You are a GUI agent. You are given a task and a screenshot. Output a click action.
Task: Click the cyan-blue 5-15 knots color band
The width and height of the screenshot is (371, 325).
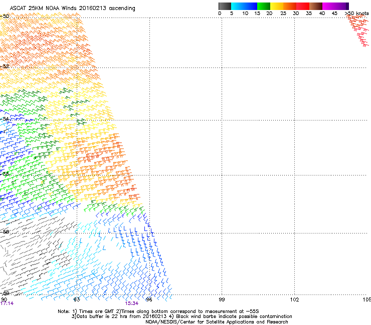244,6
